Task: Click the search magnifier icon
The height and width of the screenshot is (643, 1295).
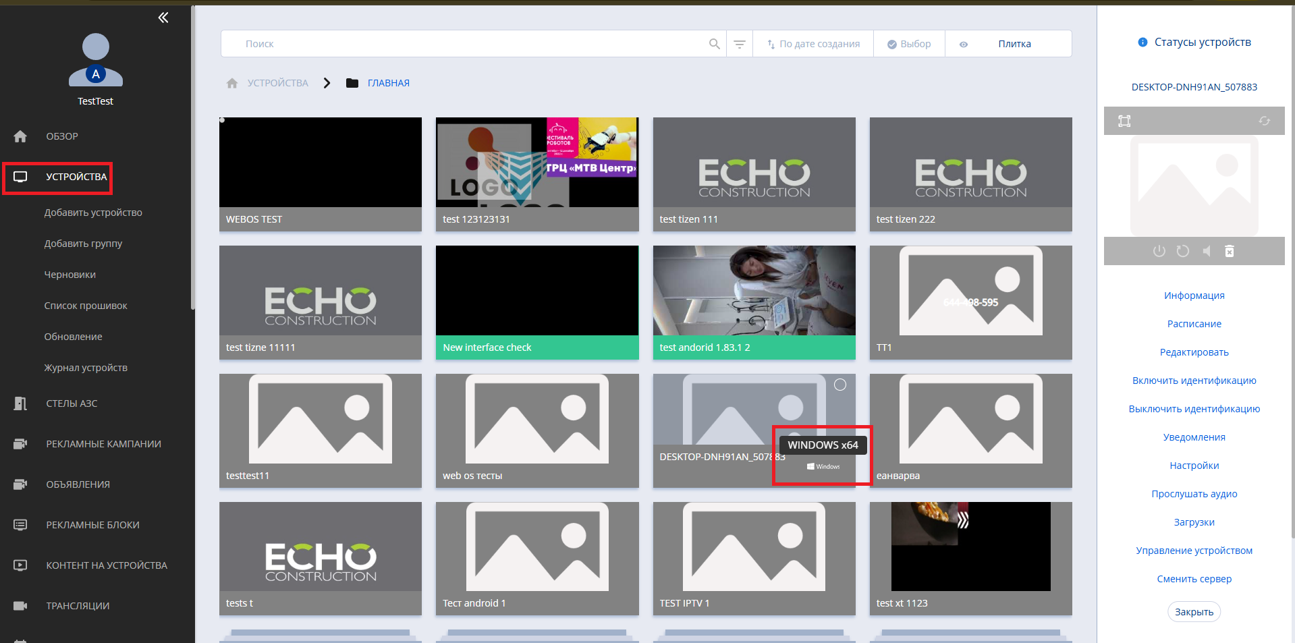Action: click(x=714, y=44)
